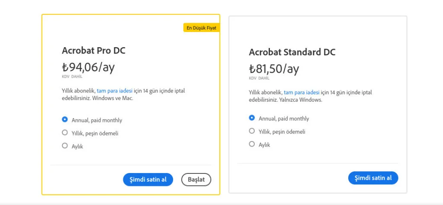This screenshot has height=205, width=443.
Task: Select the Aylık option for Acrobat Standard DC
Action: click(252, 144)
